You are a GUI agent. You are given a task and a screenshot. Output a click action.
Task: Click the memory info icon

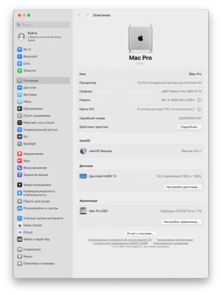click(x=199, y=100)
